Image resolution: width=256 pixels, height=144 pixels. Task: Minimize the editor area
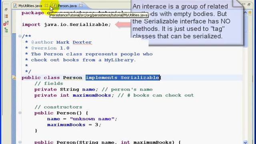pos(244,4)
